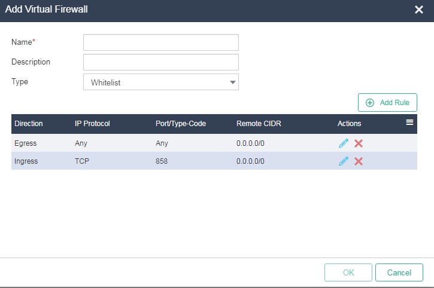Open the table column settings menu icon
The image size is (434, 288).
[x=409, y=122]
